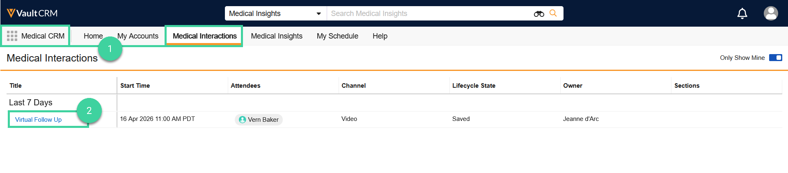Click into the Search Medical Insights field
The image size is (788, 173).
pyautogui.click(x=427, y=14)
